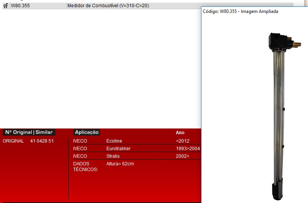Click the black connector head in the image
Viewport: 308px width, 203px height.
[x=277, y=40]
